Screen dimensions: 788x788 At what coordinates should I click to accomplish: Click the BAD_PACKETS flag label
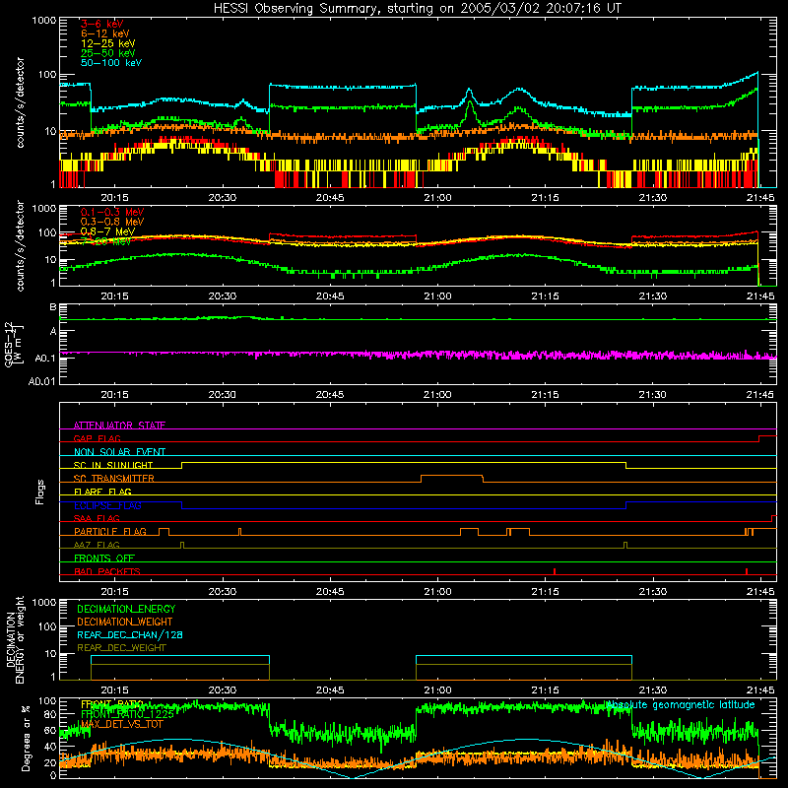pos(107,571)
